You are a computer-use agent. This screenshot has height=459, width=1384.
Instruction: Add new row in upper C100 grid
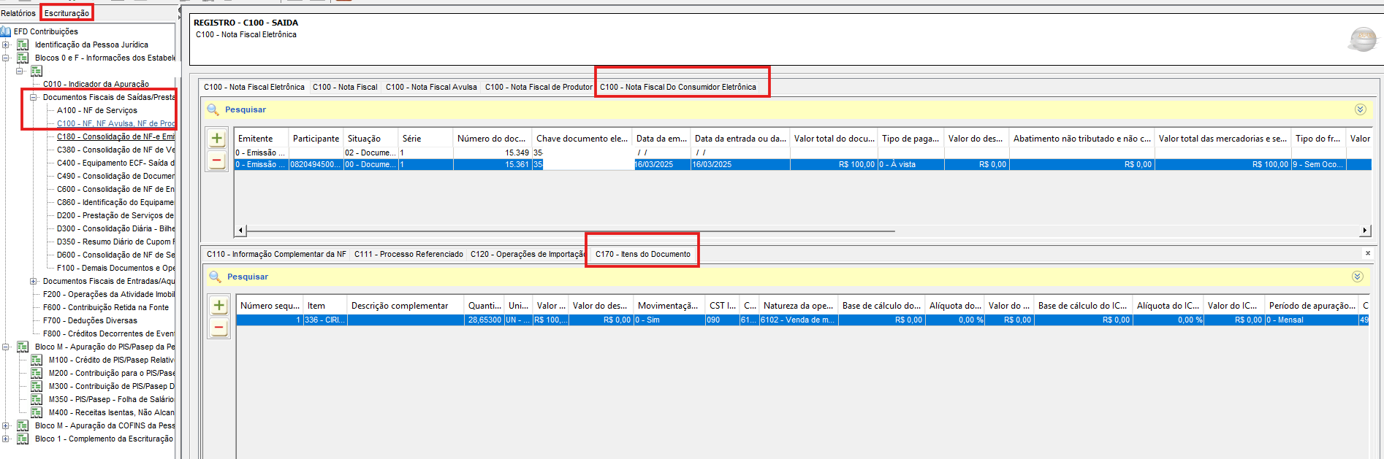pyautogui.click(x=217, y=138)
